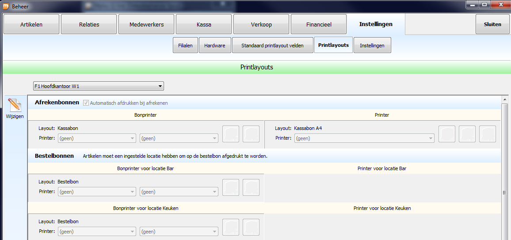Open first Printer dropdown under Kassabon

click(x=97, y=138)
